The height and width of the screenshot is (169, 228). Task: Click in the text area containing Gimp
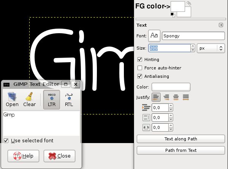coord(41,124)
